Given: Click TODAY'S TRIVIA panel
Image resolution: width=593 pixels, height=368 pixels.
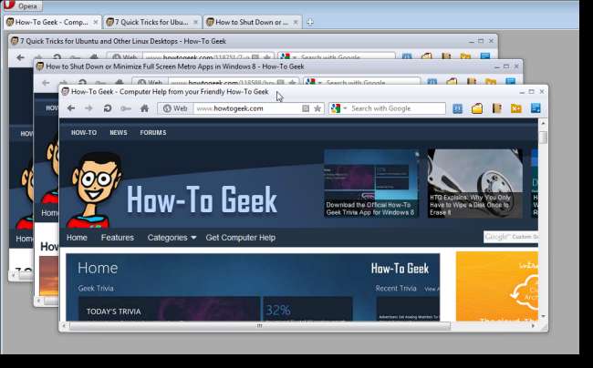Looking at the screenshot, I should point(169,309).
